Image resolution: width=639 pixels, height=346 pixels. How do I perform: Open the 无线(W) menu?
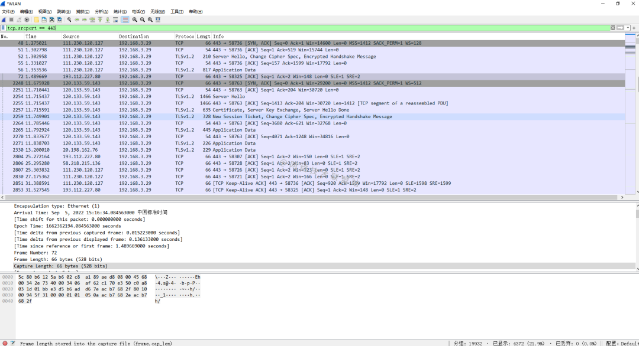(x=158, y=11)
